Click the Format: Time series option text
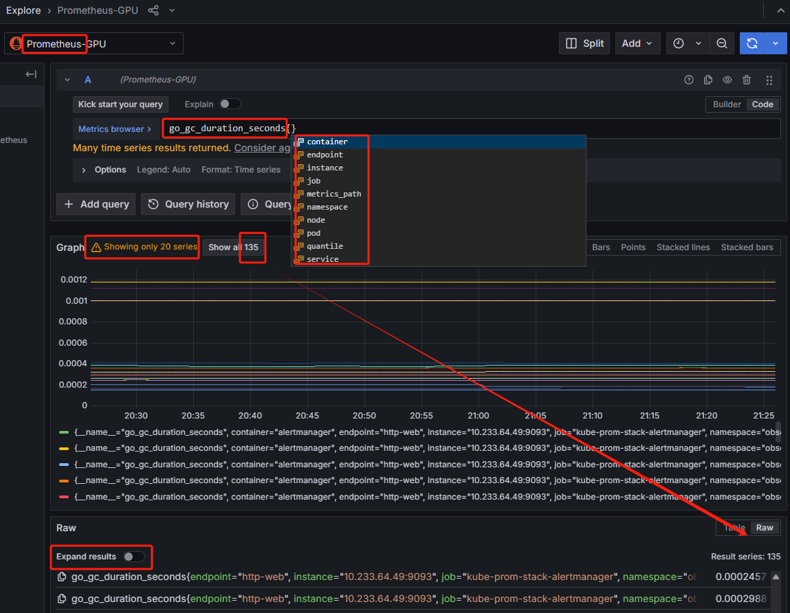 (241, 170)
